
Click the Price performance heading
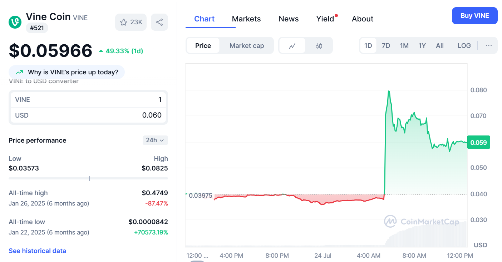pyautogui.click(x=38, y=140)
